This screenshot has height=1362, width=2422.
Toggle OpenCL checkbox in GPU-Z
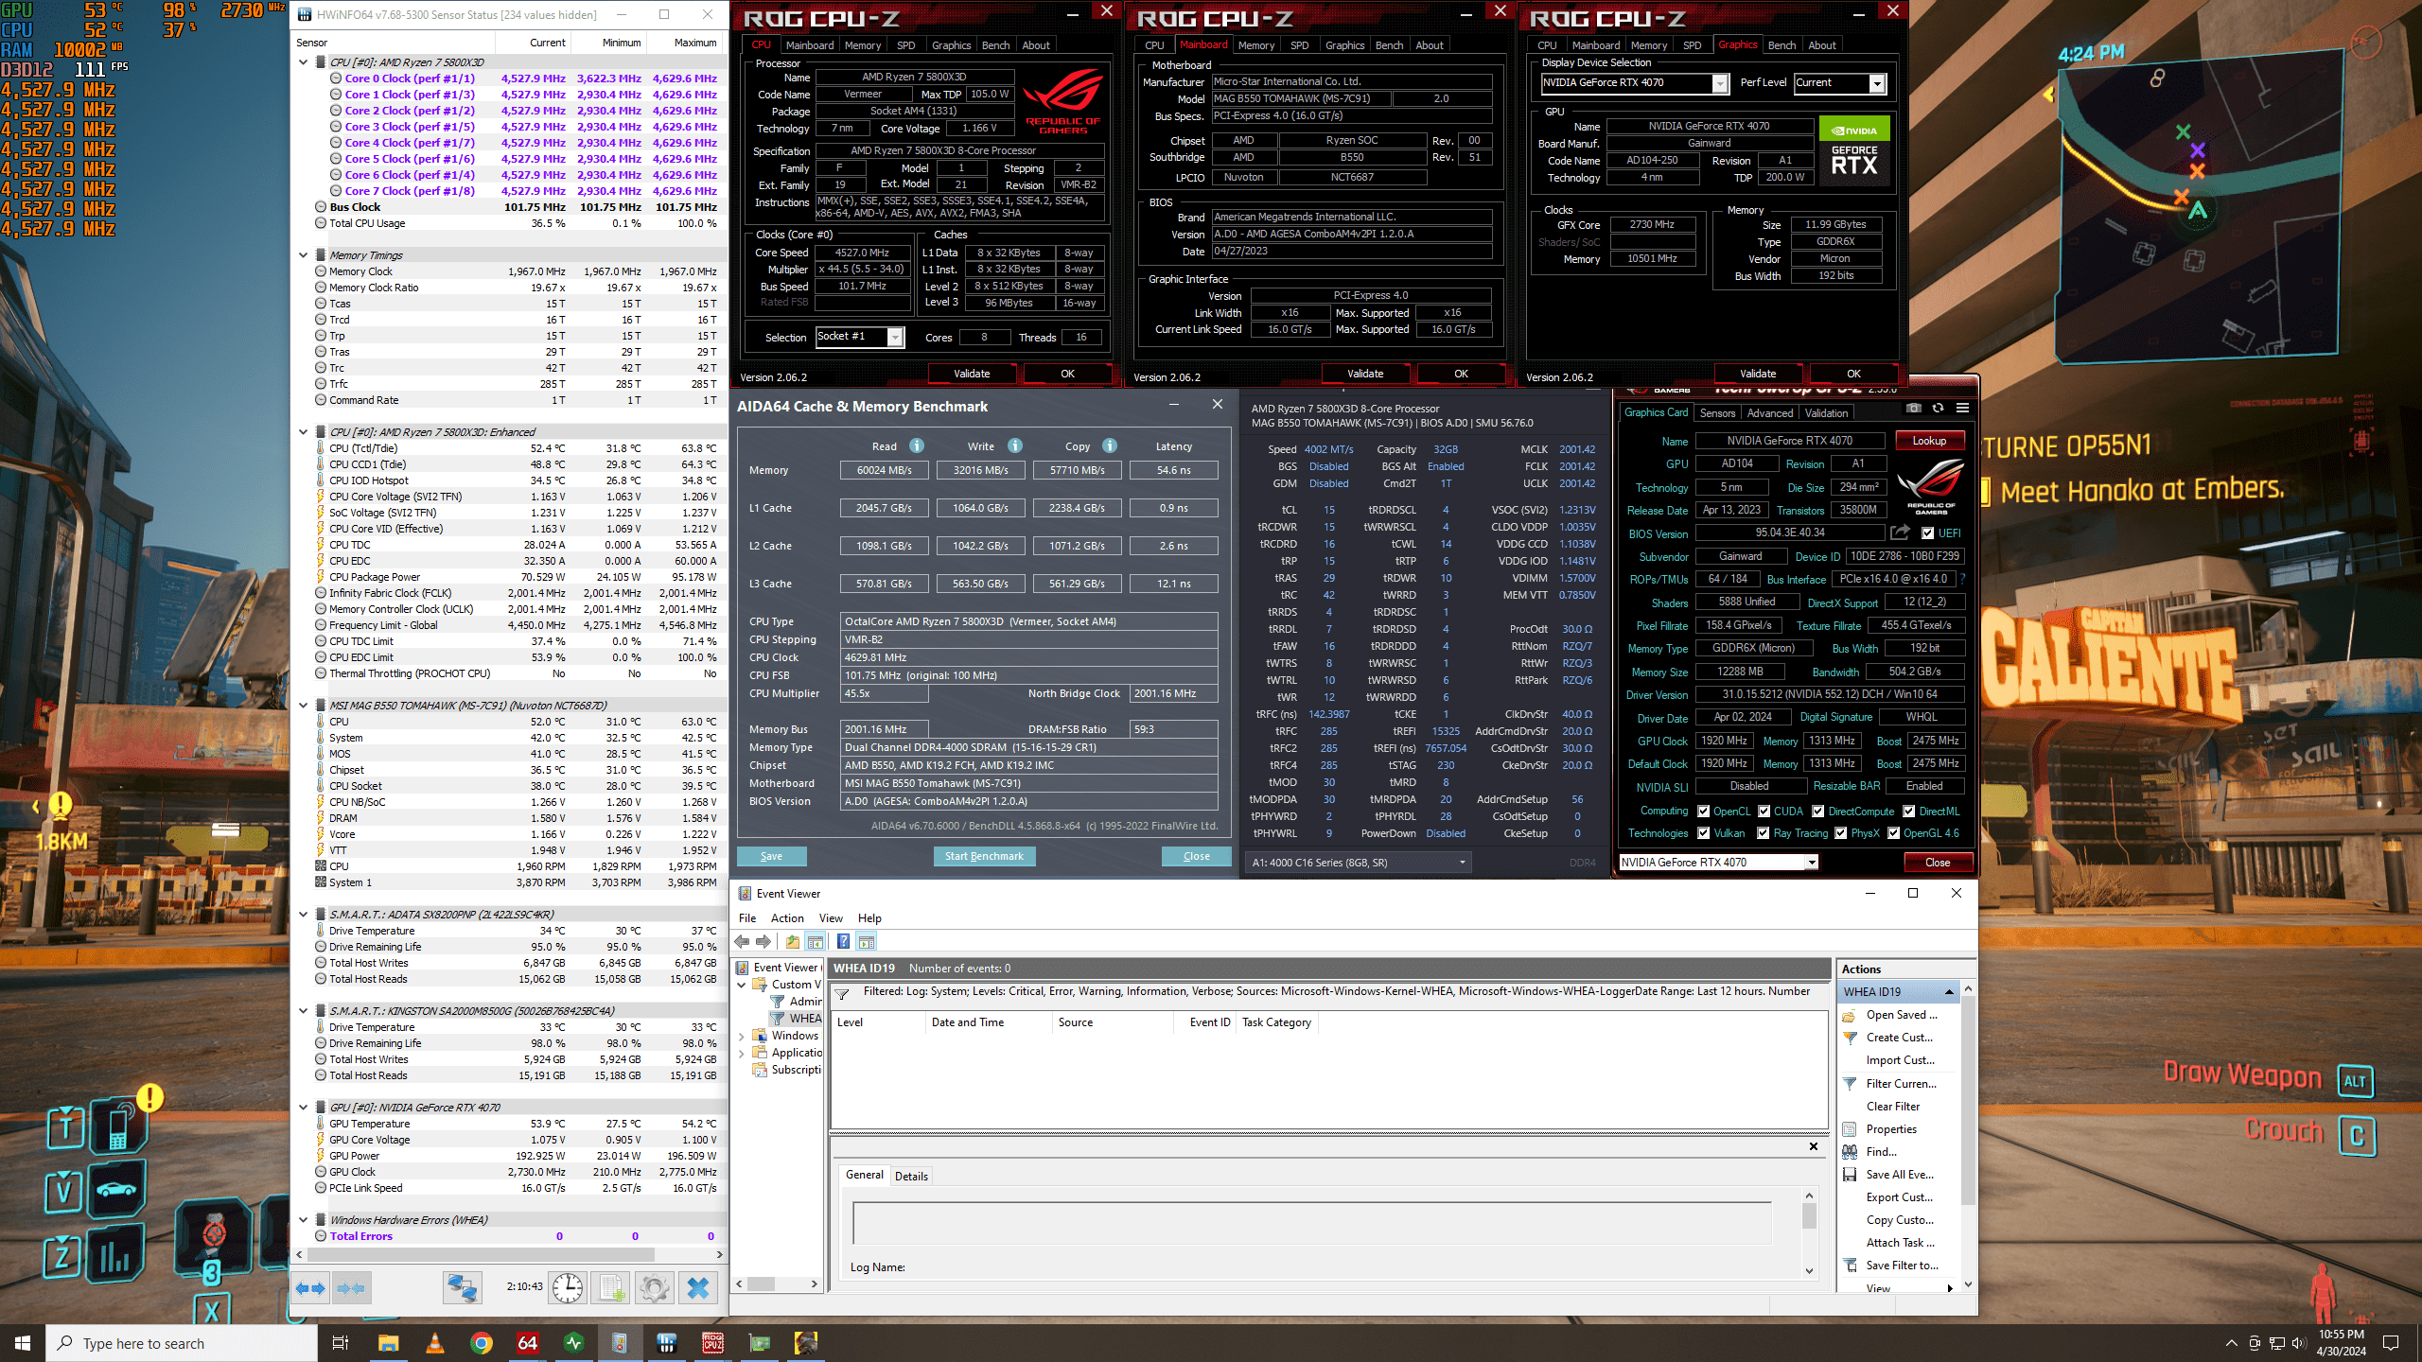click(x=1704, y=812)
